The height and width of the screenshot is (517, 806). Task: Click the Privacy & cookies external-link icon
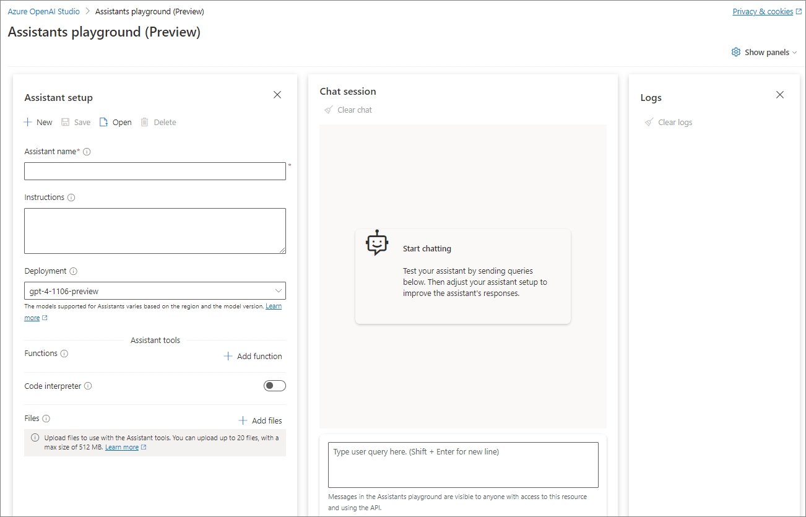[799, 11]
